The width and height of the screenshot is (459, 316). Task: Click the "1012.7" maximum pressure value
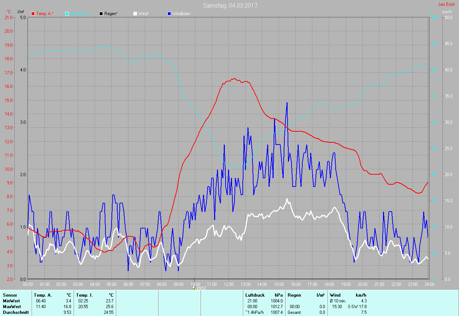click(276, 307)
